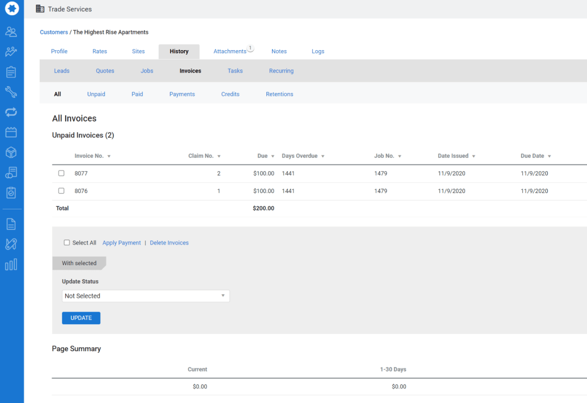This screenshot has width=587, height=403.
Task: Click the leads trending-arrow sidebar icon
Action: pyautogui.click(x=10, y=51)
